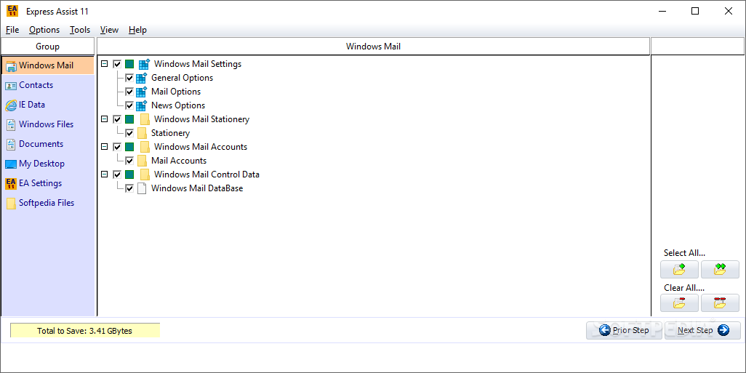Continue with the Next Step button
Image resolution: width=746 pixels, height=373 pixels.
(702, 330)
